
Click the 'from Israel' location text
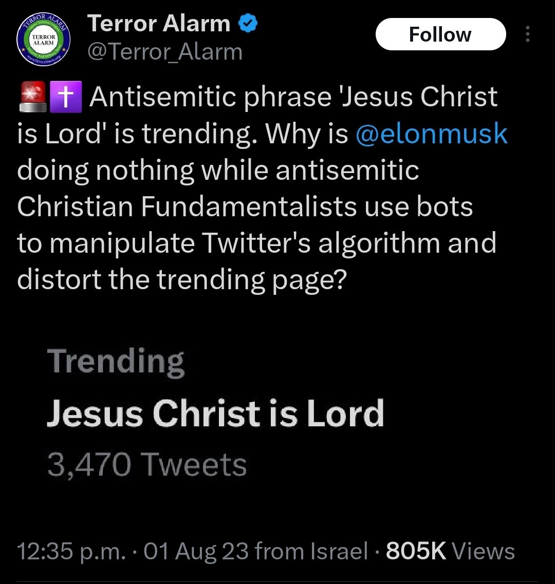311,551
